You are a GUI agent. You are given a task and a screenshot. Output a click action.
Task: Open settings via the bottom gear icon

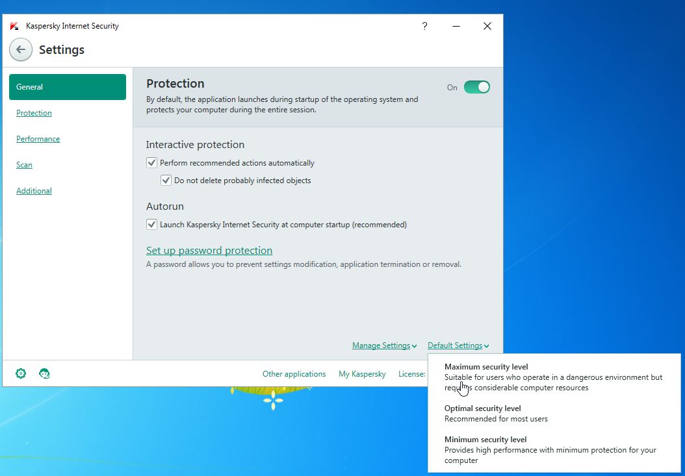[21, 373]
